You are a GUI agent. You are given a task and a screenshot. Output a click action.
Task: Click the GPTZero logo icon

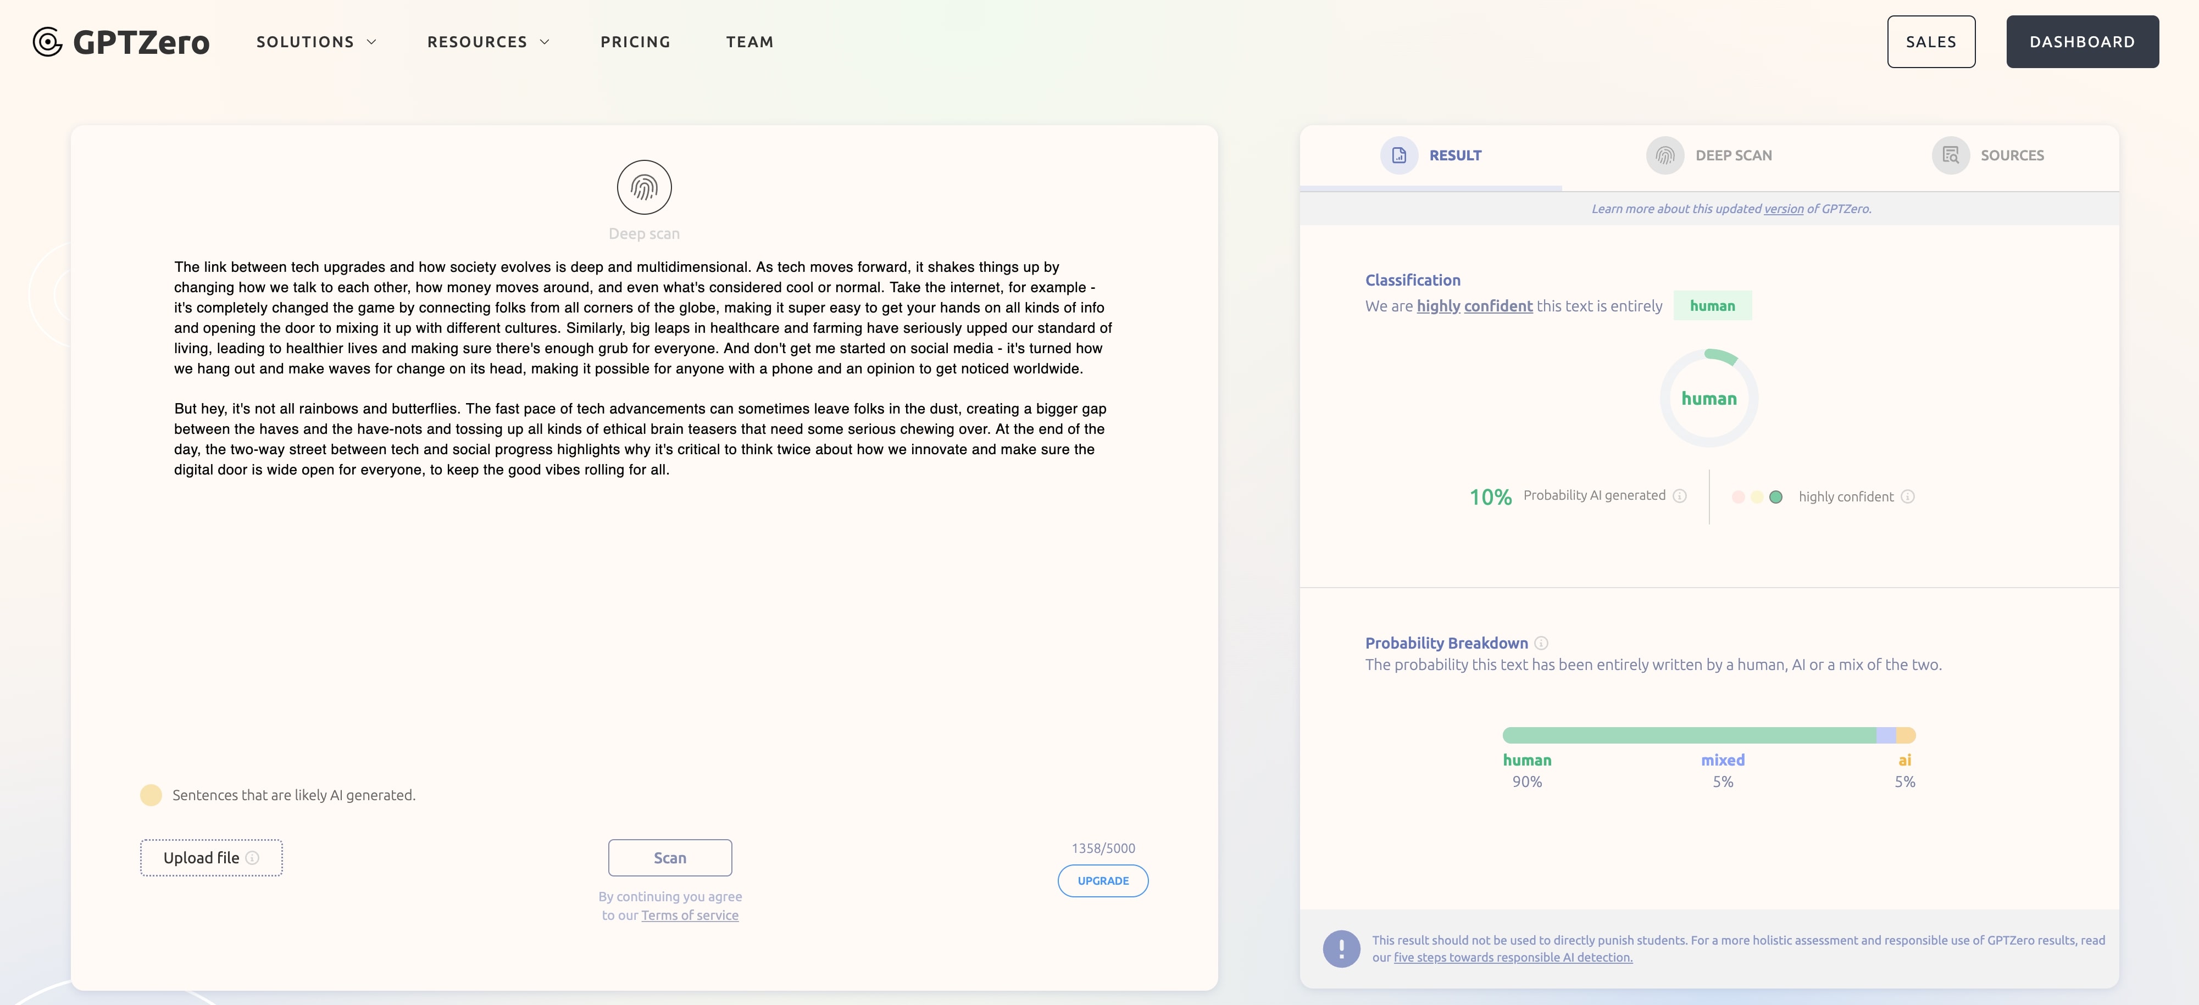(48, 42)
